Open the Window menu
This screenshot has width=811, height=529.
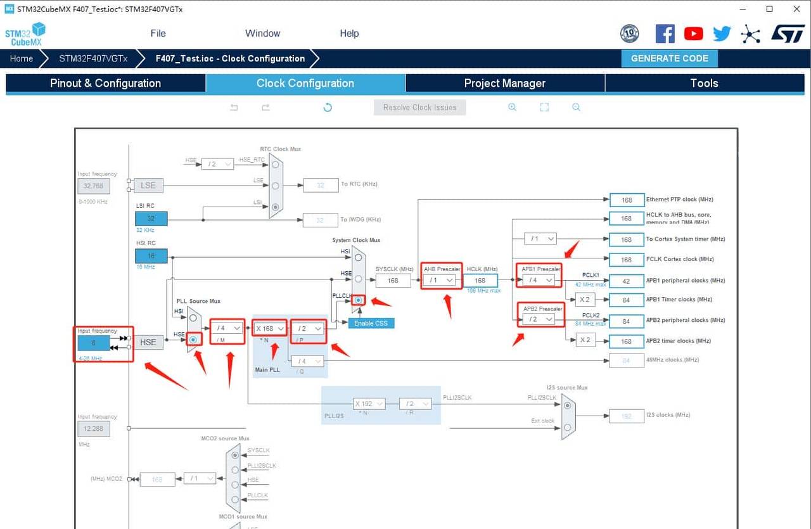(262, 33)
